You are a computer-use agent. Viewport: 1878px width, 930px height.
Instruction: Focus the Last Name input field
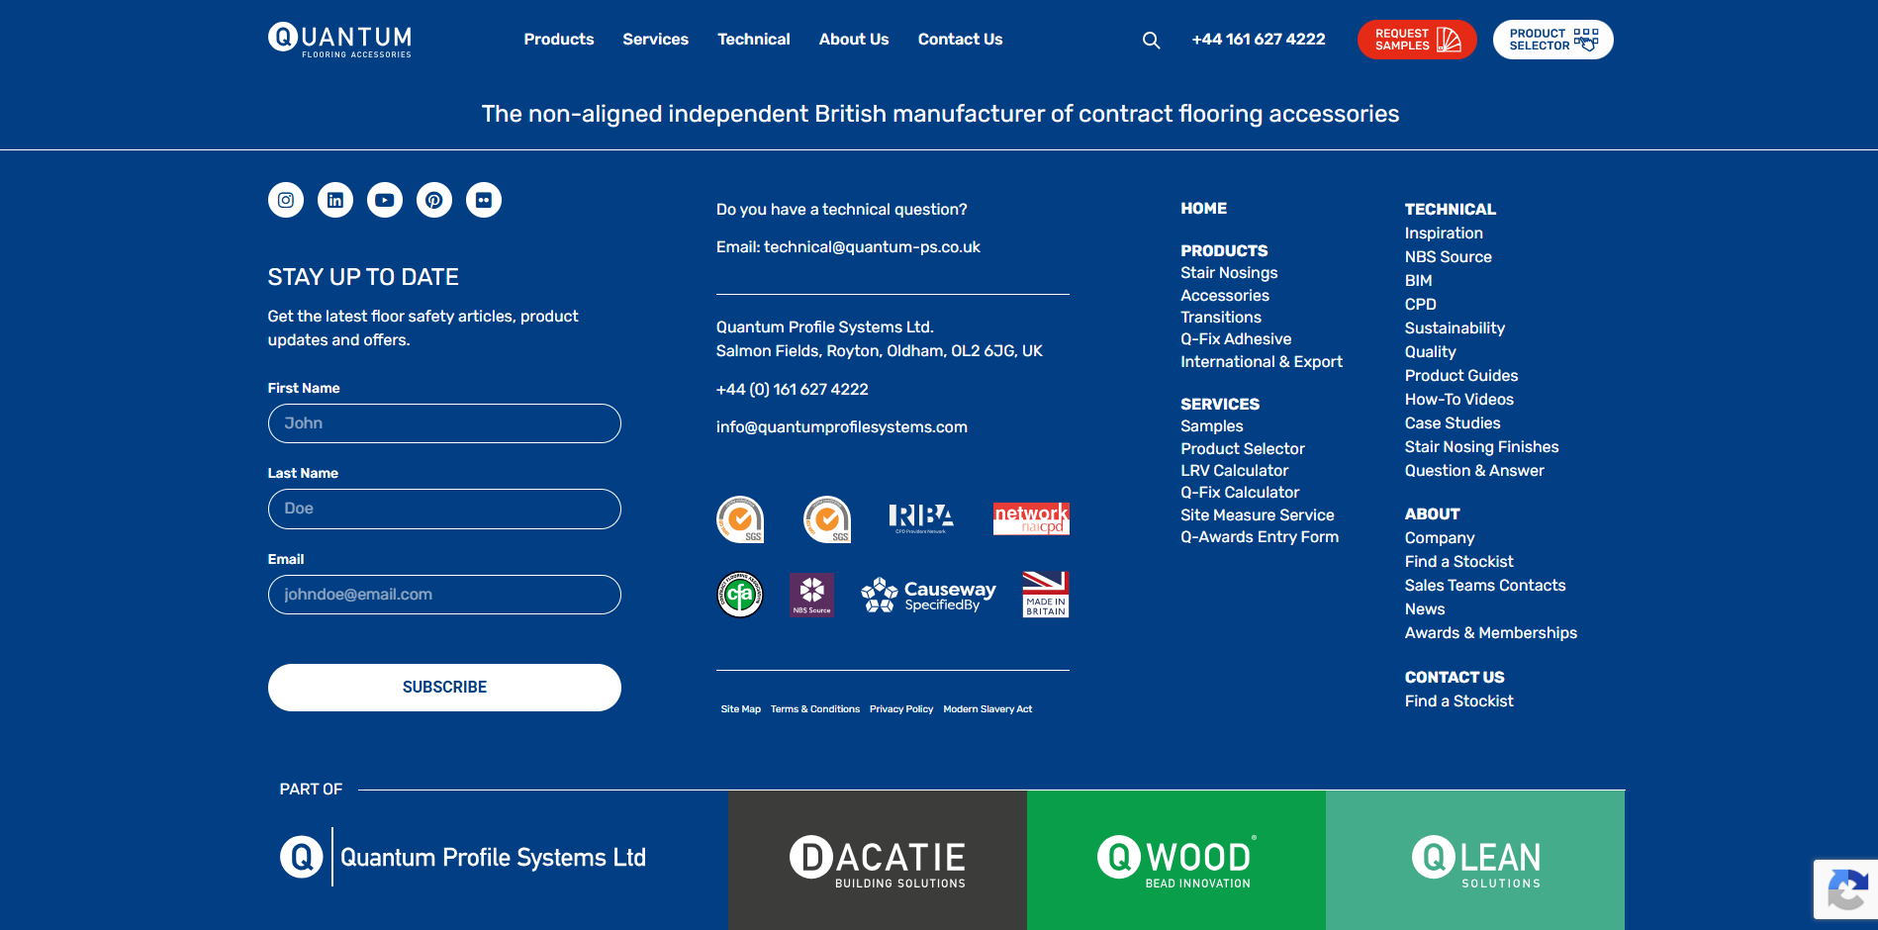coord(444,509)
